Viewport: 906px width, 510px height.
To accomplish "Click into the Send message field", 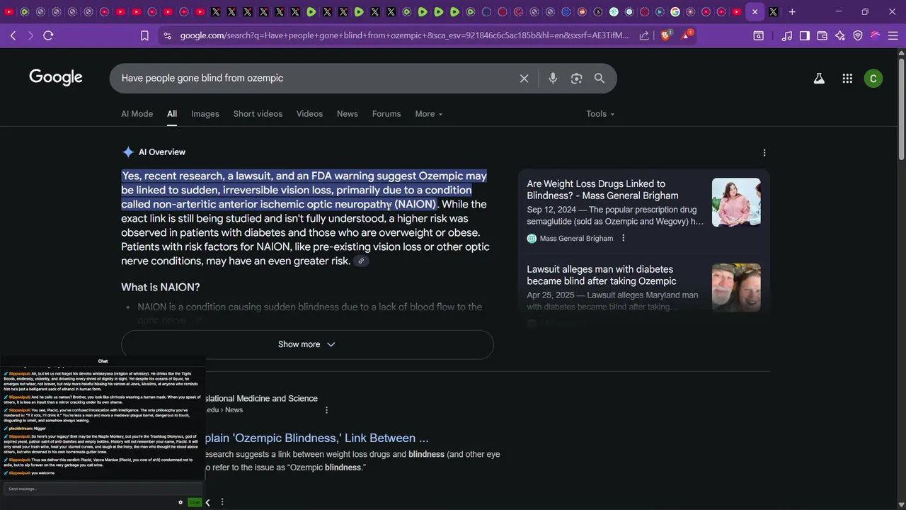I will pyautogui.click(x=103, y=489).
